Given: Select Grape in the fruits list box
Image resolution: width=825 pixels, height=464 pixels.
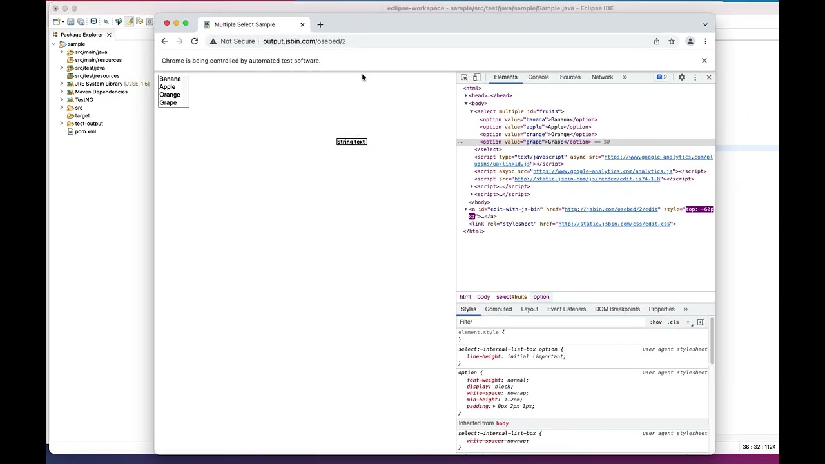Looking at the screenshot, I should tap(168, 103).
